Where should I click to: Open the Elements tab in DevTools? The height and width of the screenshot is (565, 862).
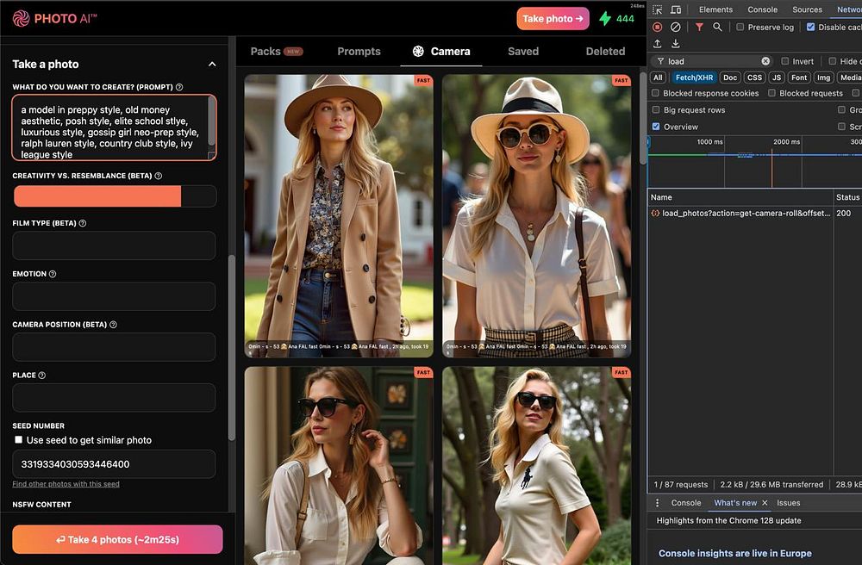[715, 9]
